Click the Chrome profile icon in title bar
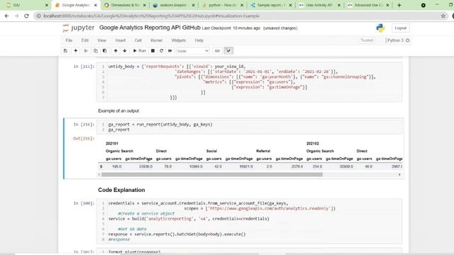The width and height of the screenshot is (454, 255). pyautogui.click(x=423, y=5)
